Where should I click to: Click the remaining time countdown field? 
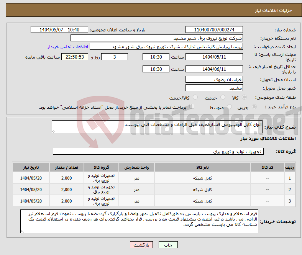75,57
